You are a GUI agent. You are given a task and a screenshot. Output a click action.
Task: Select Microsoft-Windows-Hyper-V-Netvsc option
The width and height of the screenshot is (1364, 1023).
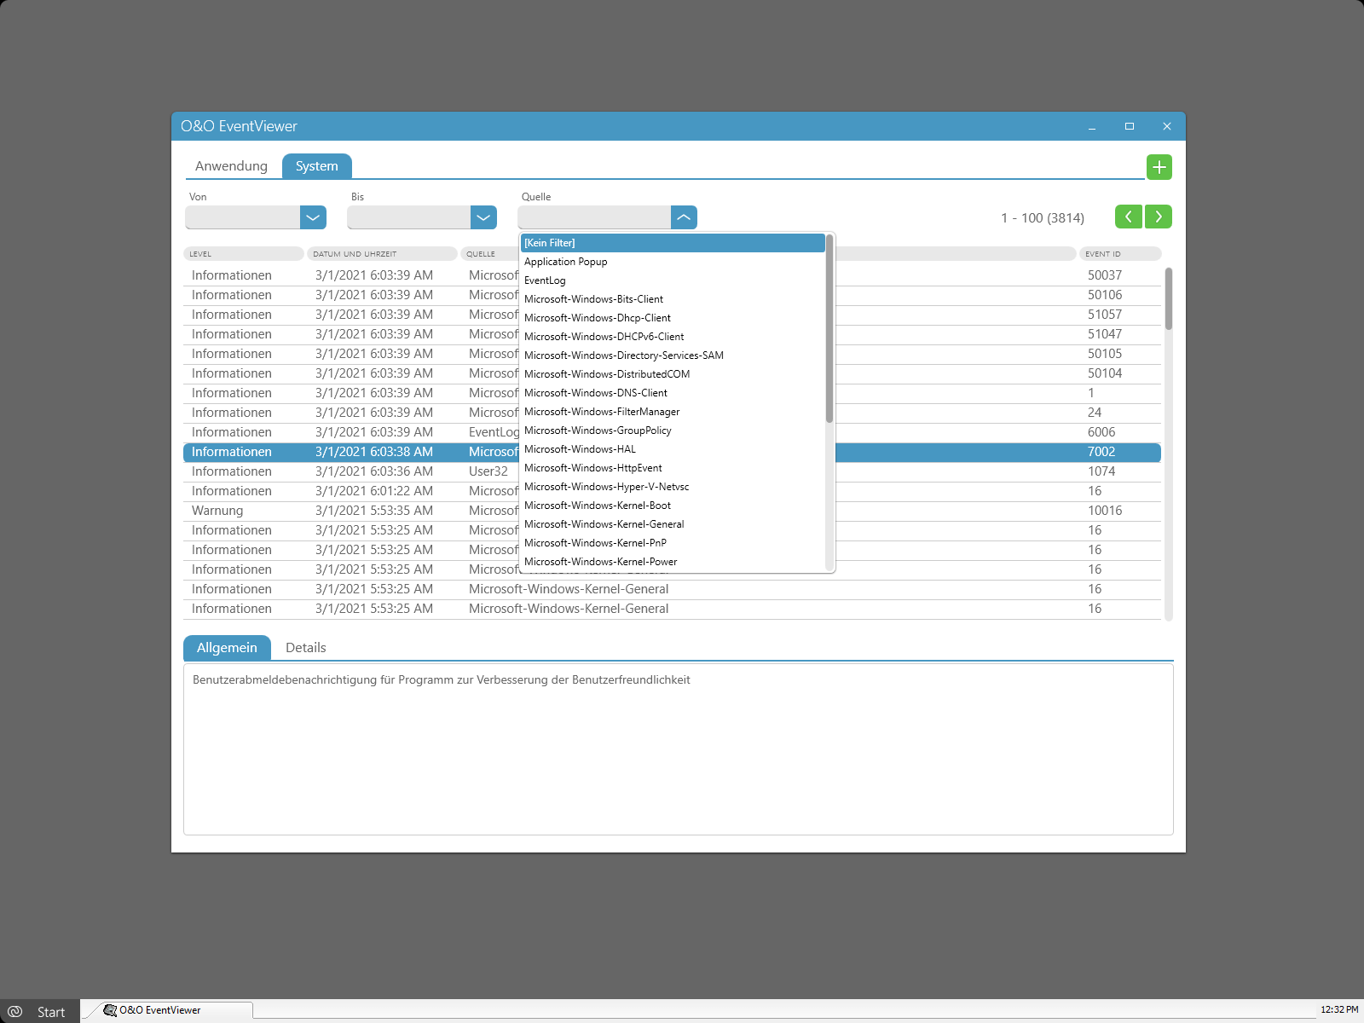(673, 487)
